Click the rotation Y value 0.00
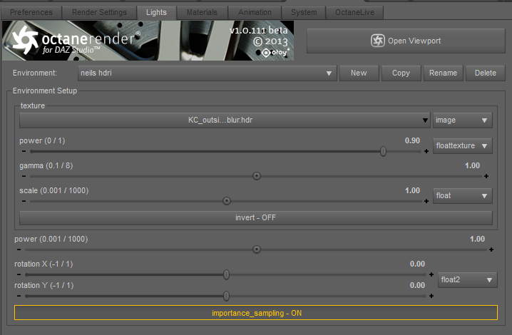 pos(417,285)
